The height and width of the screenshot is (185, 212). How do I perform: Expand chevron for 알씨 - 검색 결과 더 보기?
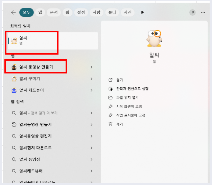92,113
